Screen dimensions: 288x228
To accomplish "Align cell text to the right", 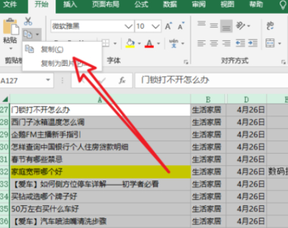I will pos(226,43).
